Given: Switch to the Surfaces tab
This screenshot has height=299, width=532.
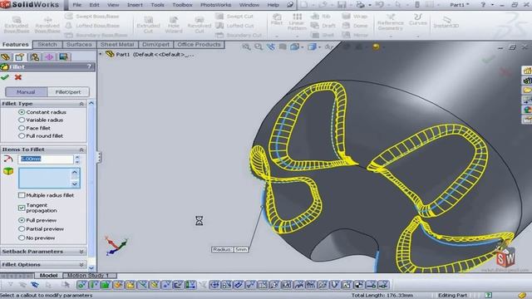Looking at the screenshot, I should click(x=79, y=44).
